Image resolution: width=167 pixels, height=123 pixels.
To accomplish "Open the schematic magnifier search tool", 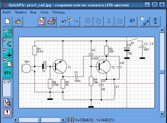I will 7,102.
